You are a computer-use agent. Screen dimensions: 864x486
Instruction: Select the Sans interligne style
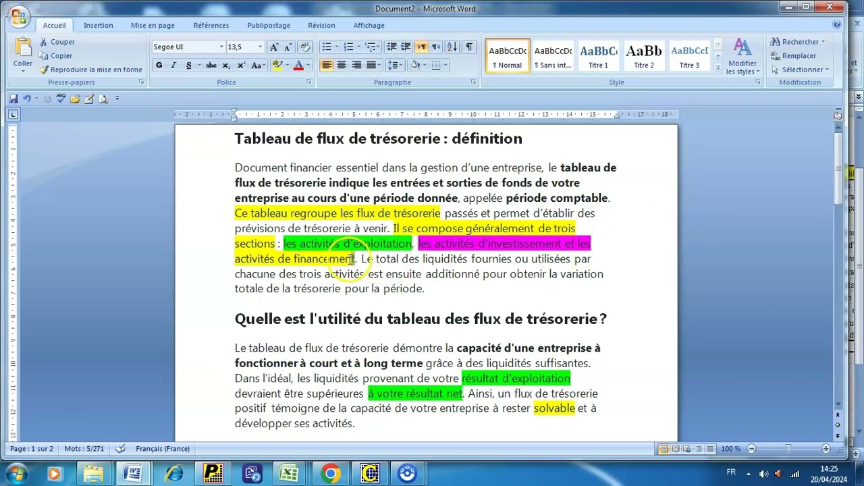pos(553,56)
